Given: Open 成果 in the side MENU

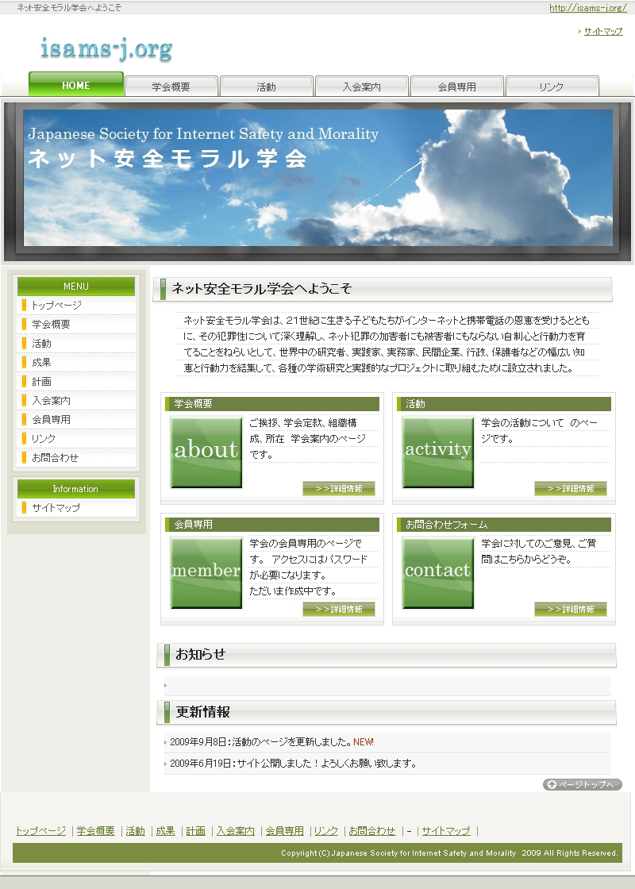Looking at the screenshot, I should click(76, 362).
